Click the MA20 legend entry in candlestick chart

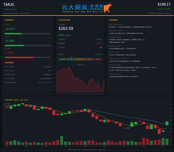(x=8, y=105)
